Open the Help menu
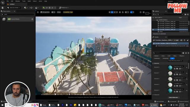 (x=45, y=1)
